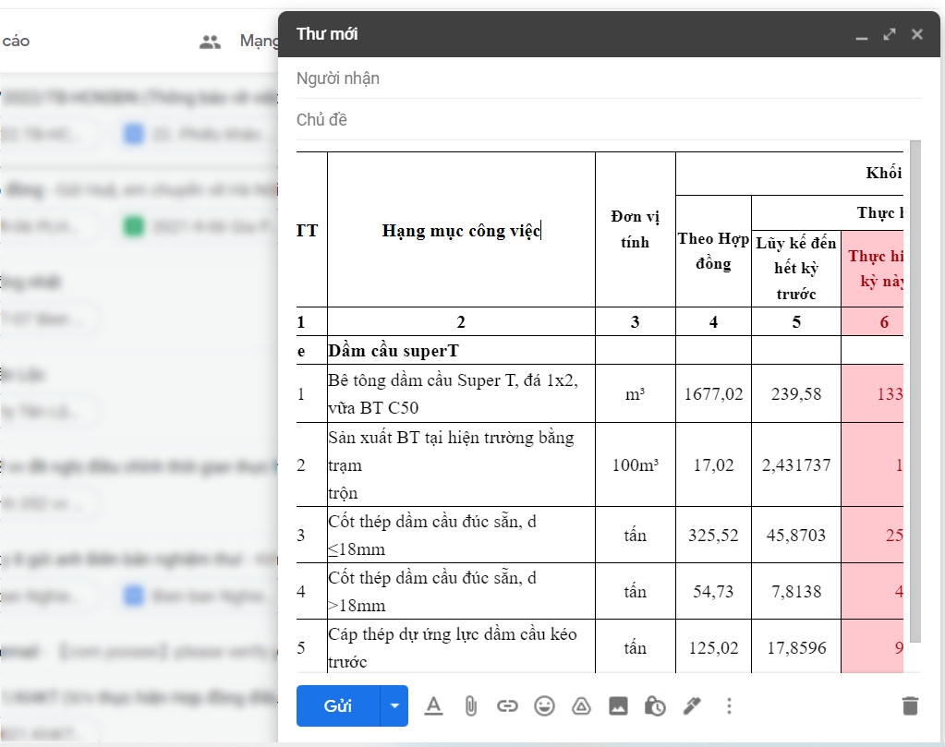Click 'Cốt thép dầm cầu đúc sẵn, d >18mm'
This screenshot has width=945, height=747.
[x=461, y=591]
